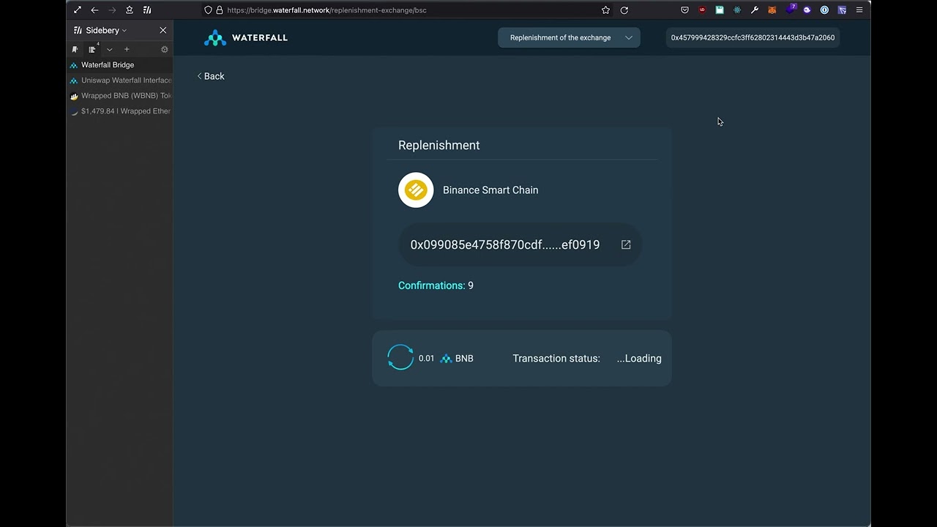Expand the Sidebery panel chevron menu
This screenshot has height=527, width=937.
109,50
